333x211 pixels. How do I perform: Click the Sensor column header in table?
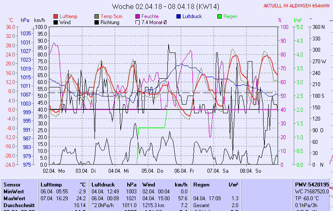tap(12, 184)
